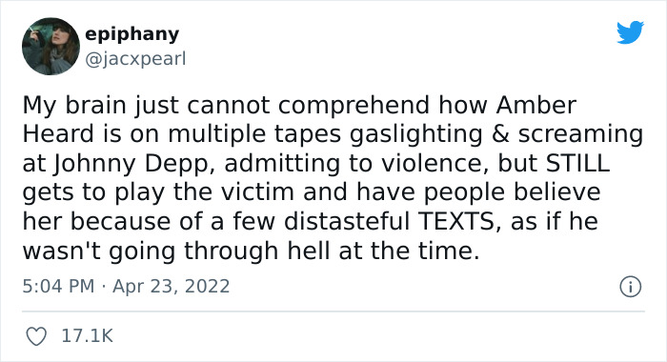Select the Apr 23, 2022 date
This screenshot has height=362, width=667.
point(171,287)
